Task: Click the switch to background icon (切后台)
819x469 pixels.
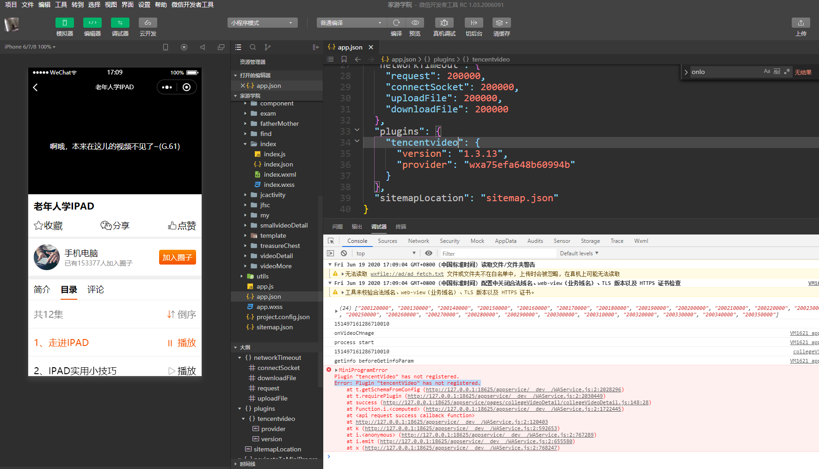Action: [x=474, y=23]
